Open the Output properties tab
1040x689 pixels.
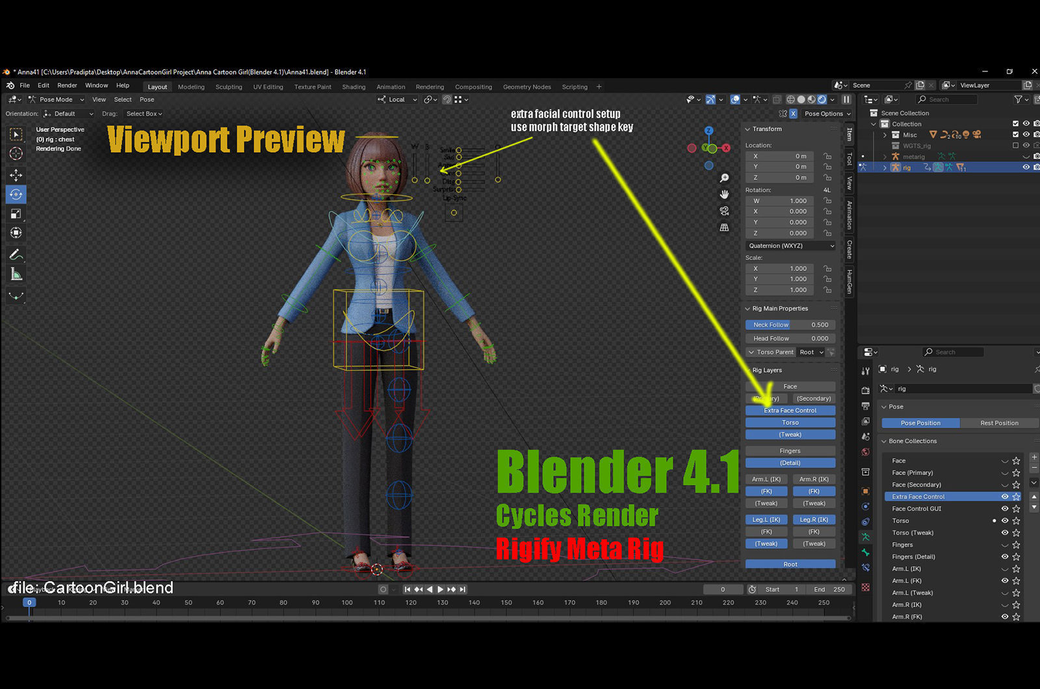click(x=865, y=406)
